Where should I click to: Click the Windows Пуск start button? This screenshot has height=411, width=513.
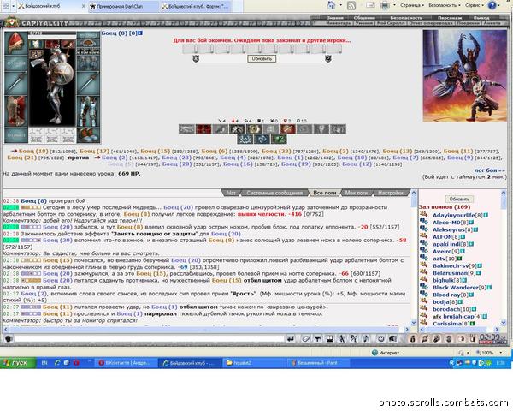click(18, 363)
